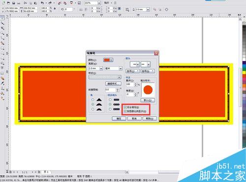The width and height of the screenshot is (246, 182).
Task: Toggle the Behind fill checkbox
Action: pyautogui.click(x=125, y=107)
